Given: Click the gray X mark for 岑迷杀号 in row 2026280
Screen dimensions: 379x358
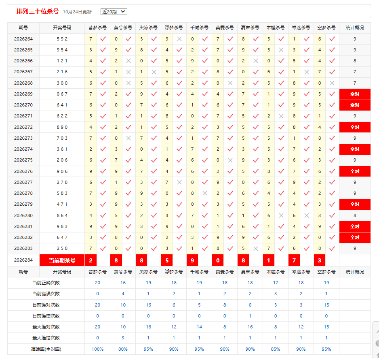Looking at the screenshot, I should 307,215.
